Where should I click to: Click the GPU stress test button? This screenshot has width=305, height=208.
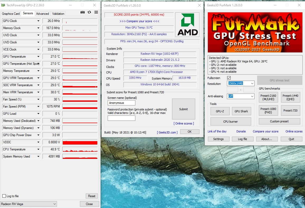(279, 80)
